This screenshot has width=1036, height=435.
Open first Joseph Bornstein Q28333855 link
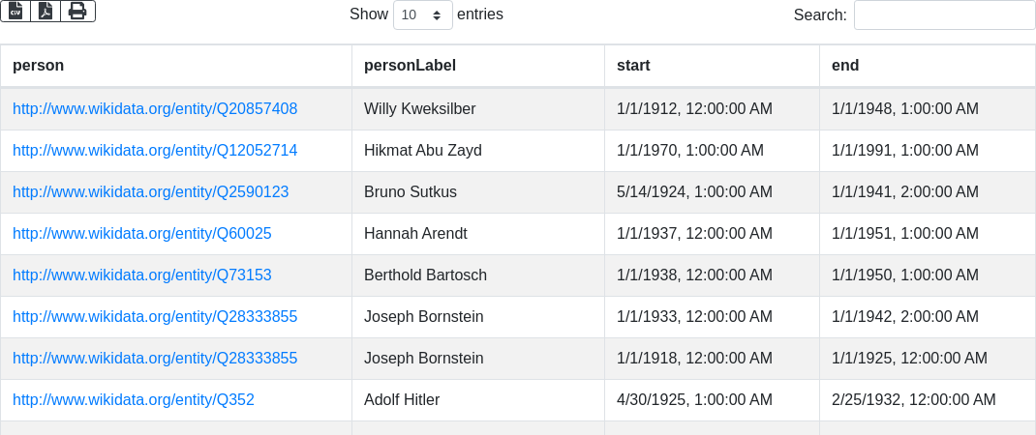[155, 316]
